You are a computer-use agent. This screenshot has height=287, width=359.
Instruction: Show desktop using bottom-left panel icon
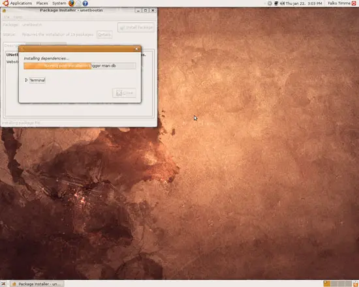[3, 284]
